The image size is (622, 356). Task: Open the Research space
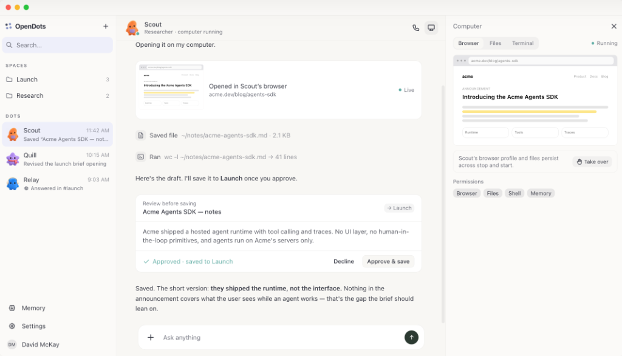coord(58,95)
